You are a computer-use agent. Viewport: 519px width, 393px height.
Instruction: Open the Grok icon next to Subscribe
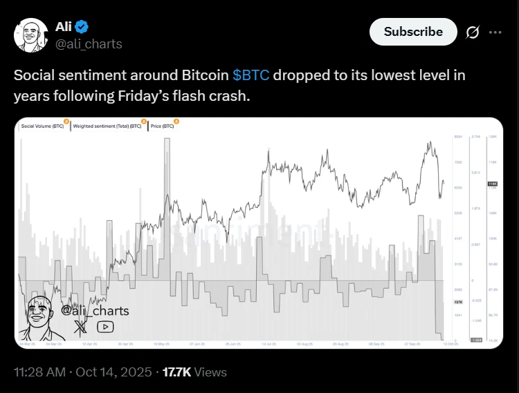(x=473, y=32)
